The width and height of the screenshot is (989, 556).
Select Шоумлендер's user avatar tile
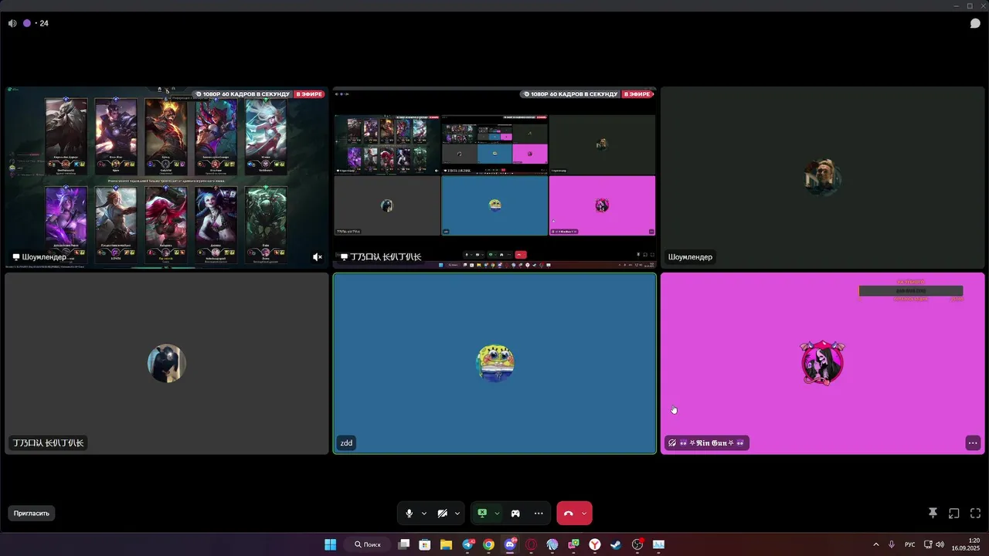822,177
